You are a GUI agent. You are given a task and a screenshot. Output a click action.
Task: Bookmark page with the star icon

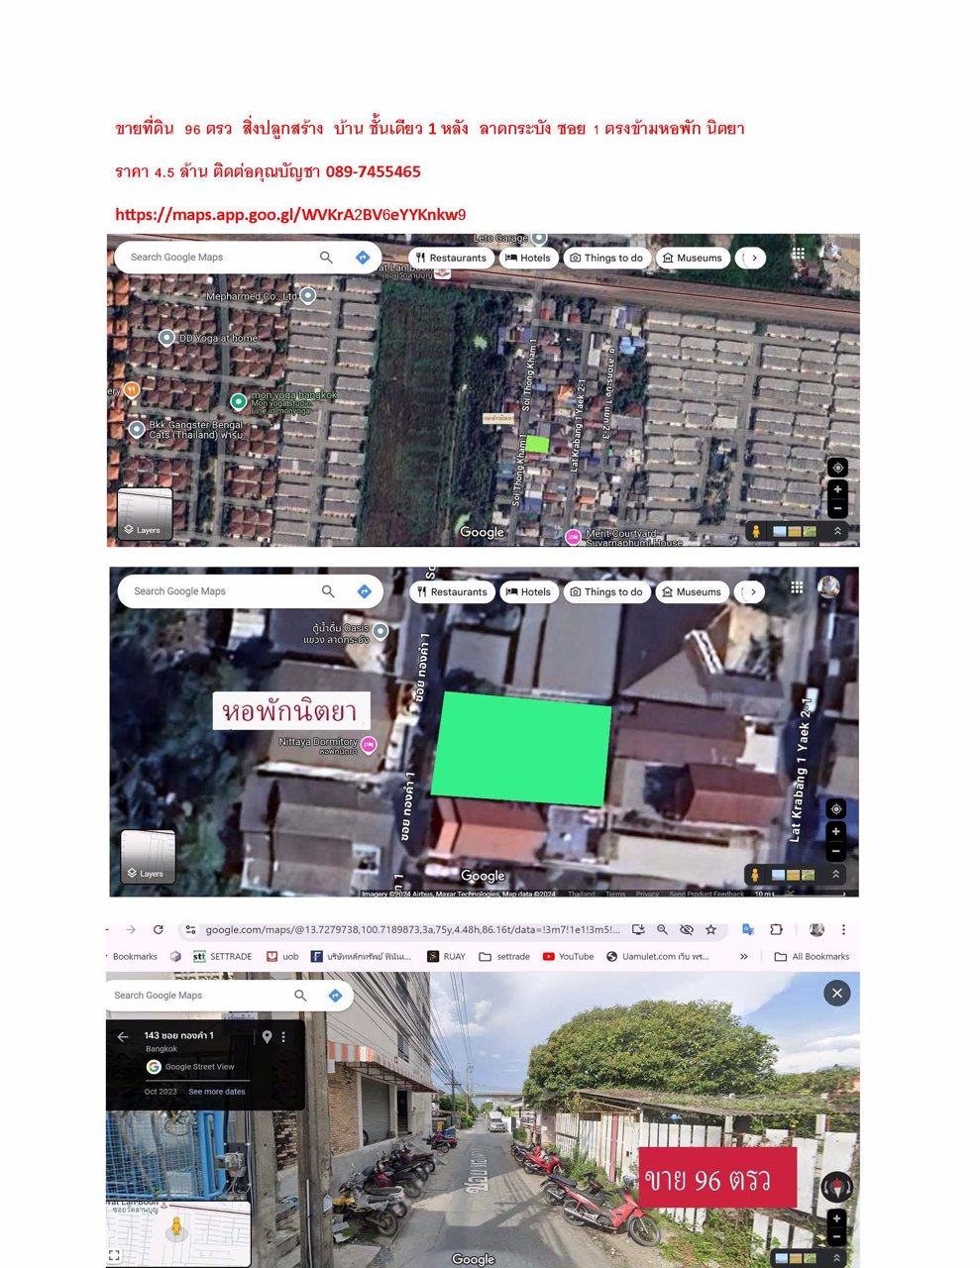click(x=710, y=929)
